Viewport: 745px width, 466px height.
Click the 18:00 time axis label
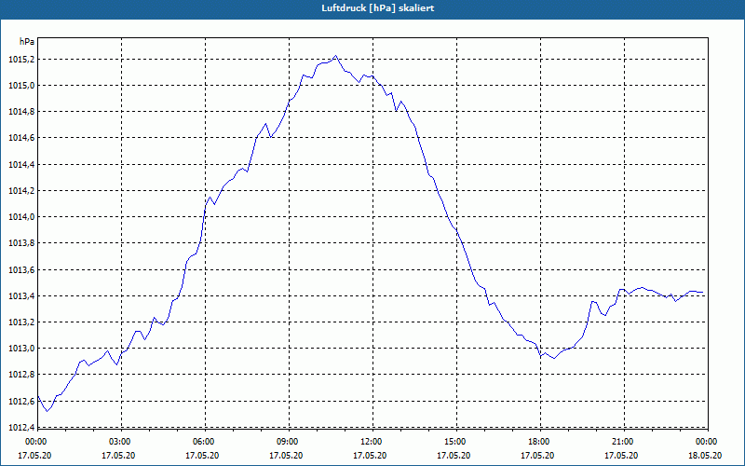(x=539, y=442)
